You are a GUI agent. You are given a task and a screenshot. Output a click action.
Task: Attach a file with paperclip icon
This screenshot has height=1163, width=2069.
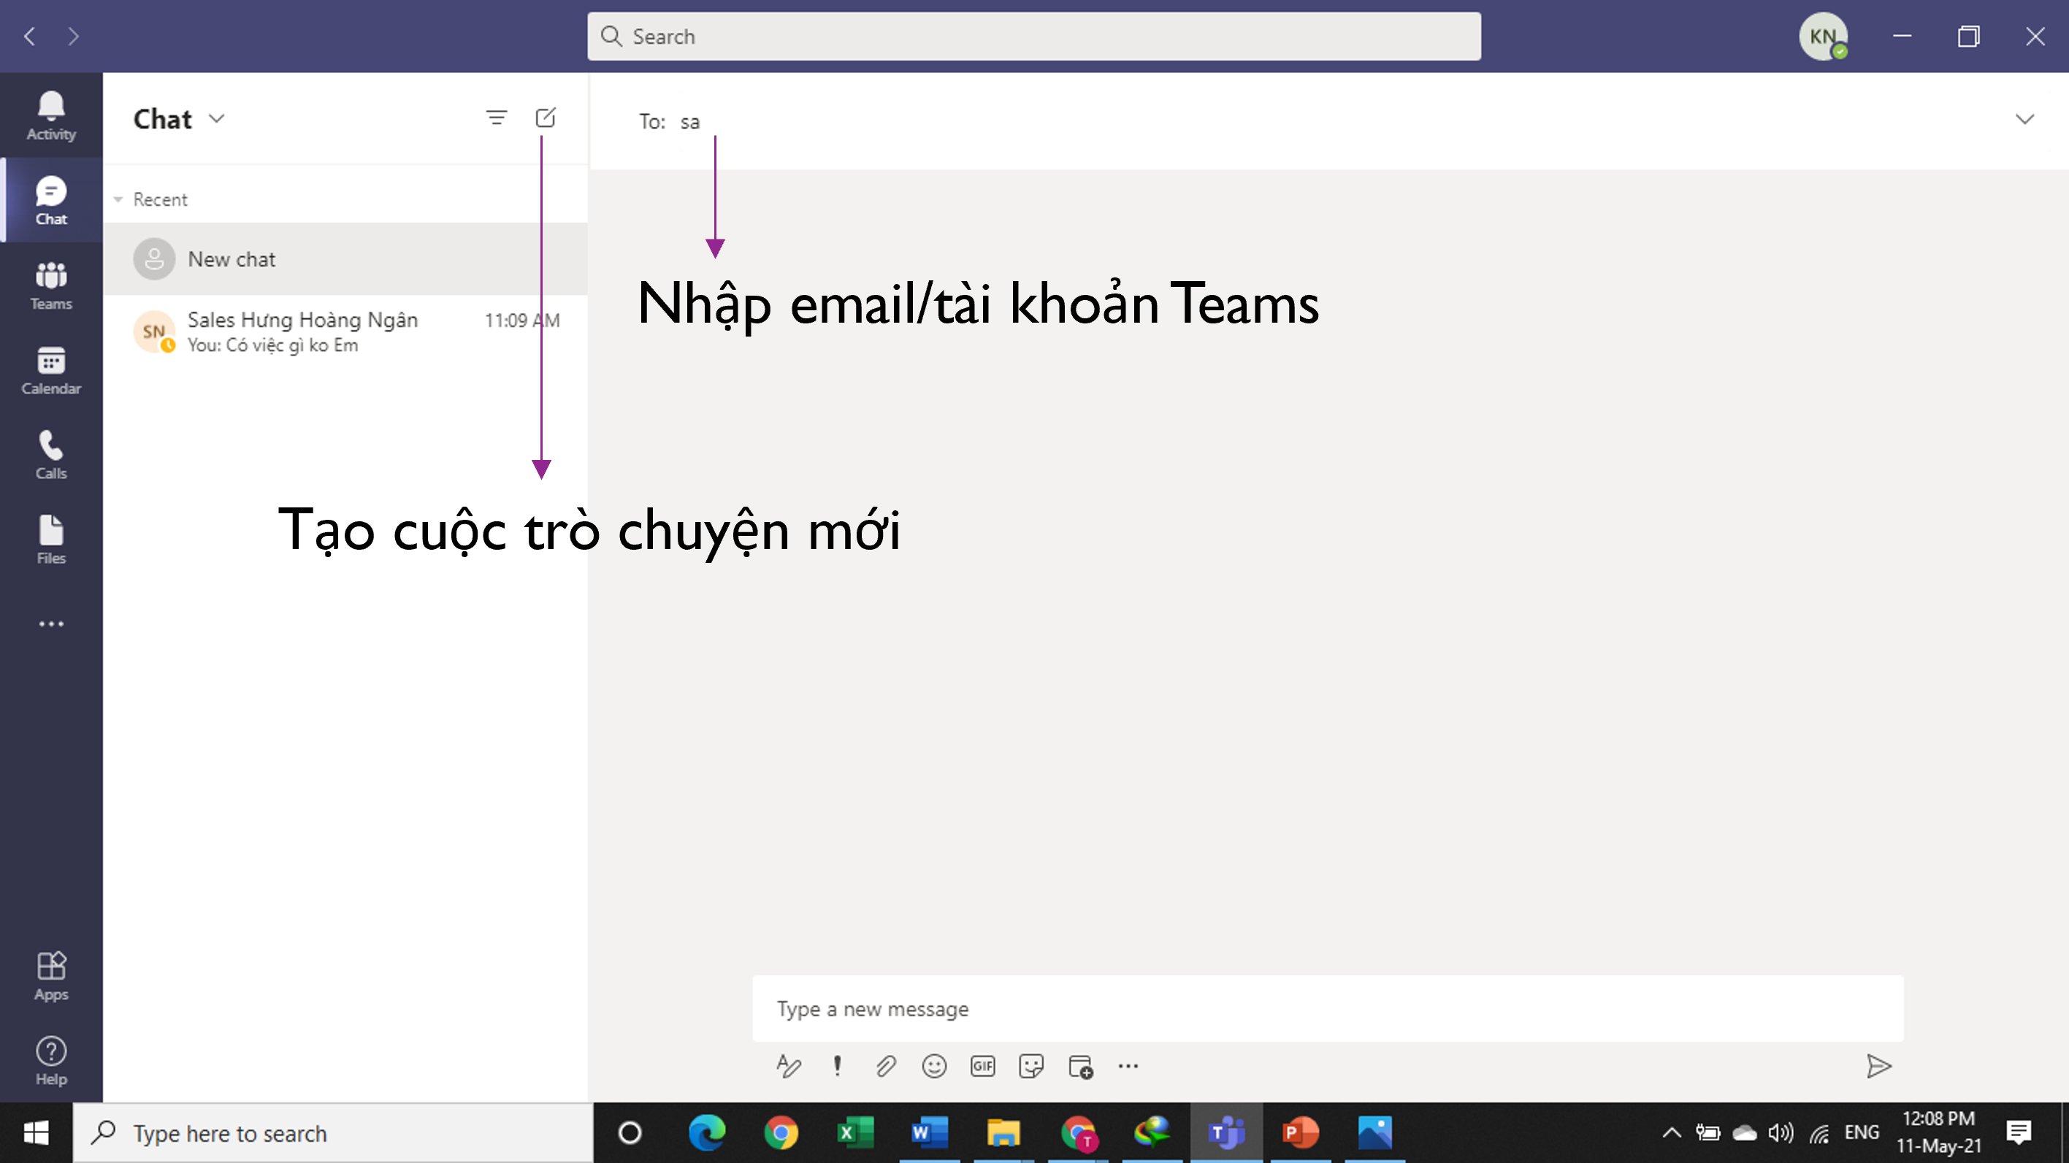pyautogui.click(x=885, y=1066)
